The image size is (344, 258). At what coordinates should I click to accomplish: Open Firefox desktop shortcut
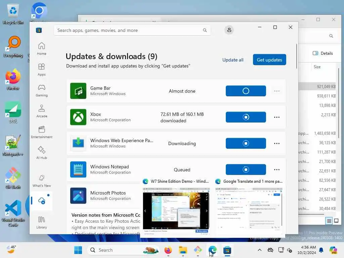click(x=13, y=79)
